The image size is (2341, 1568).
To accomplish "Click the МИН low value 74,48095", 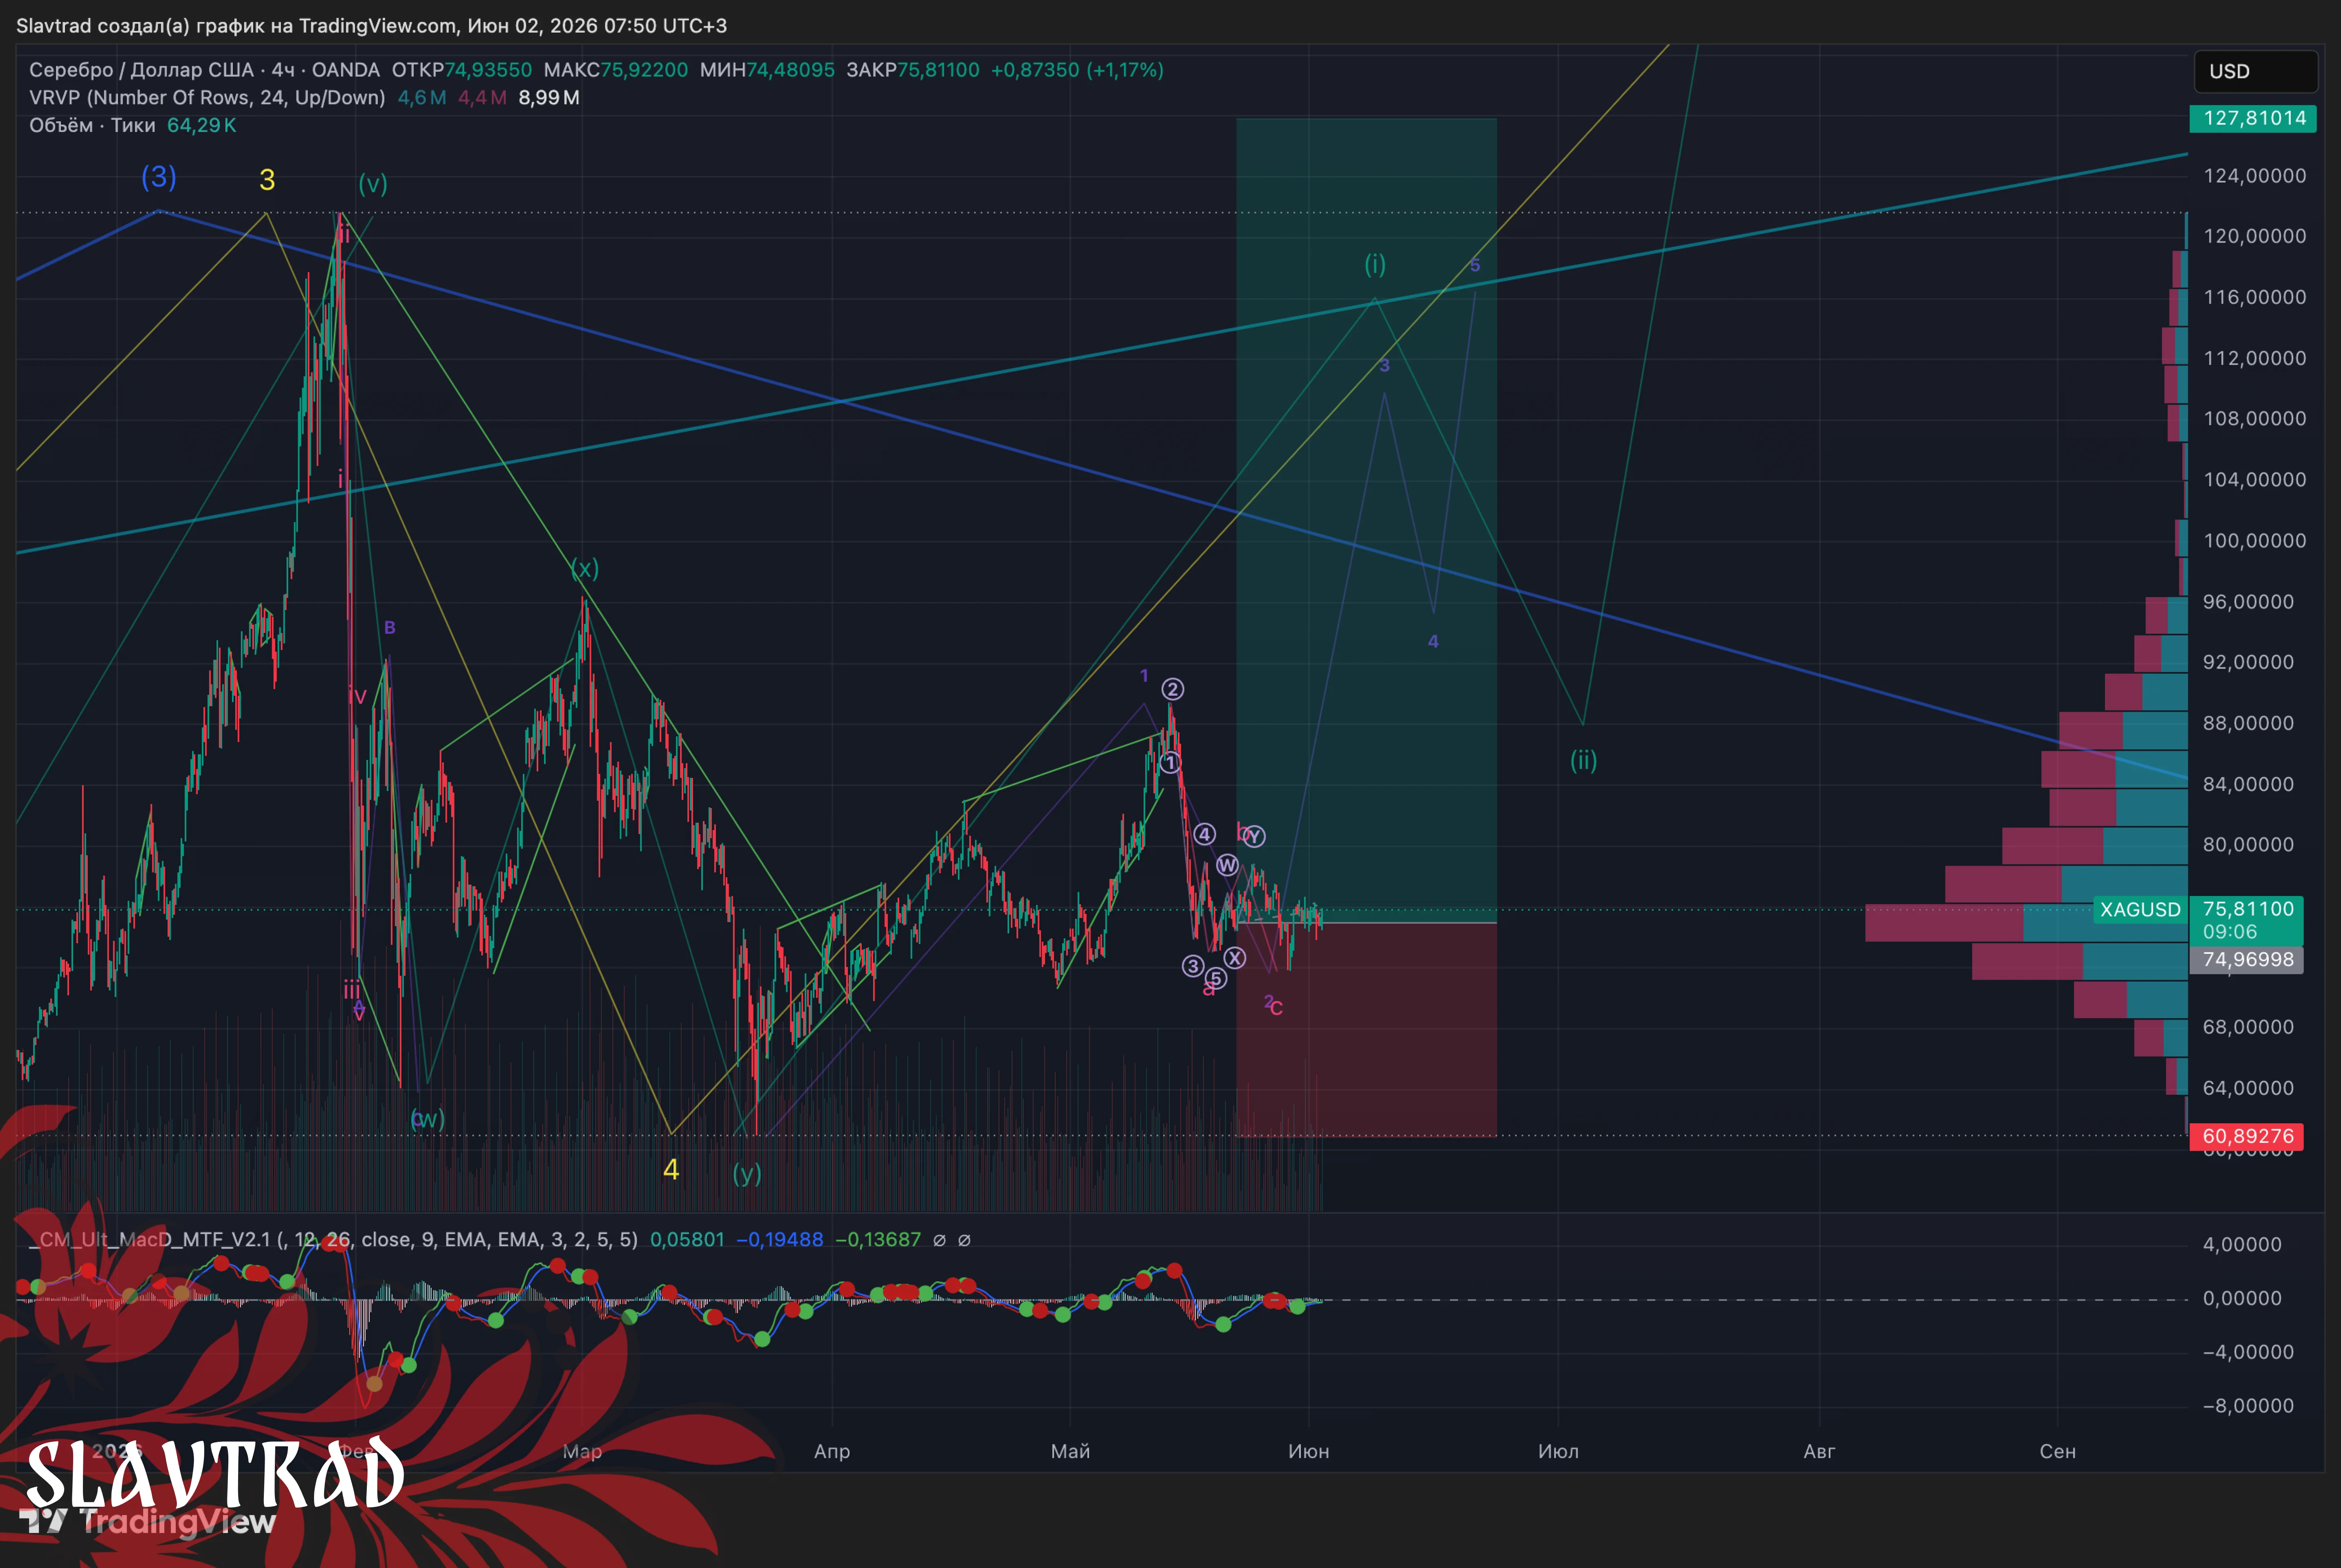I will point(790,70).
